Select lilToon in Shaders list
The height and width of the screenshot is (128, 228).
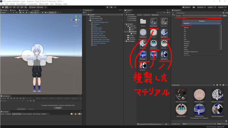(x=201, y=54)
